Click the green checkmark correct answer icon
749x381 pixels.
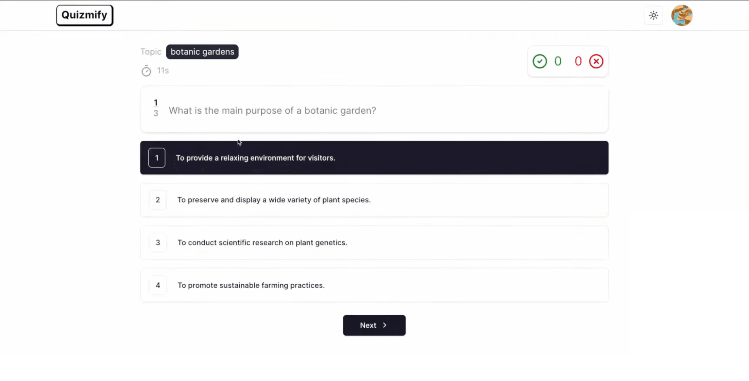pos(539,61)
